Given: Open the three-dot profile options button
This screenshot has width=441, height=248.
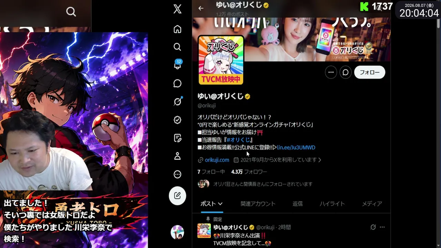Looking at the screenshot, I should pos(331,72).
